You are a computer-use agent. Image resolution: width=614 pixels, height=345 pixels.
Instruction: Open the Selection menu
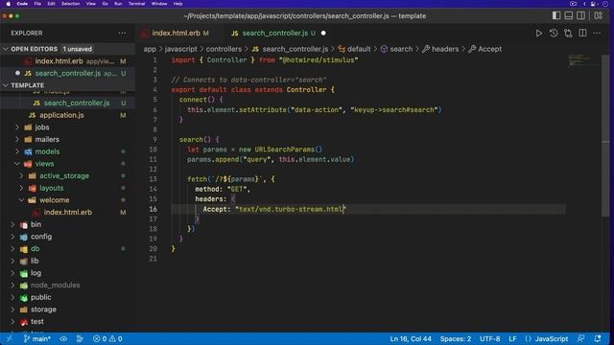click(70, 4)
